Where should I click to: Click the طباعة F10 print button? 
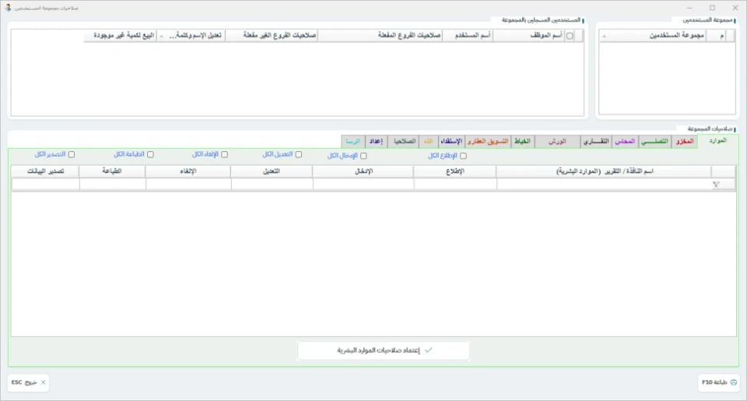pyautogui.click(x=718, y=382)
